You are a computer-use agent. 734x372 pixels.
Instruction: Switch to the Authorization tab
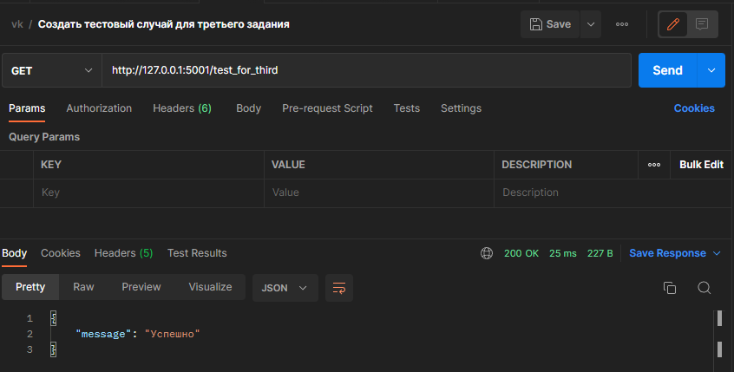coord(99,108)
